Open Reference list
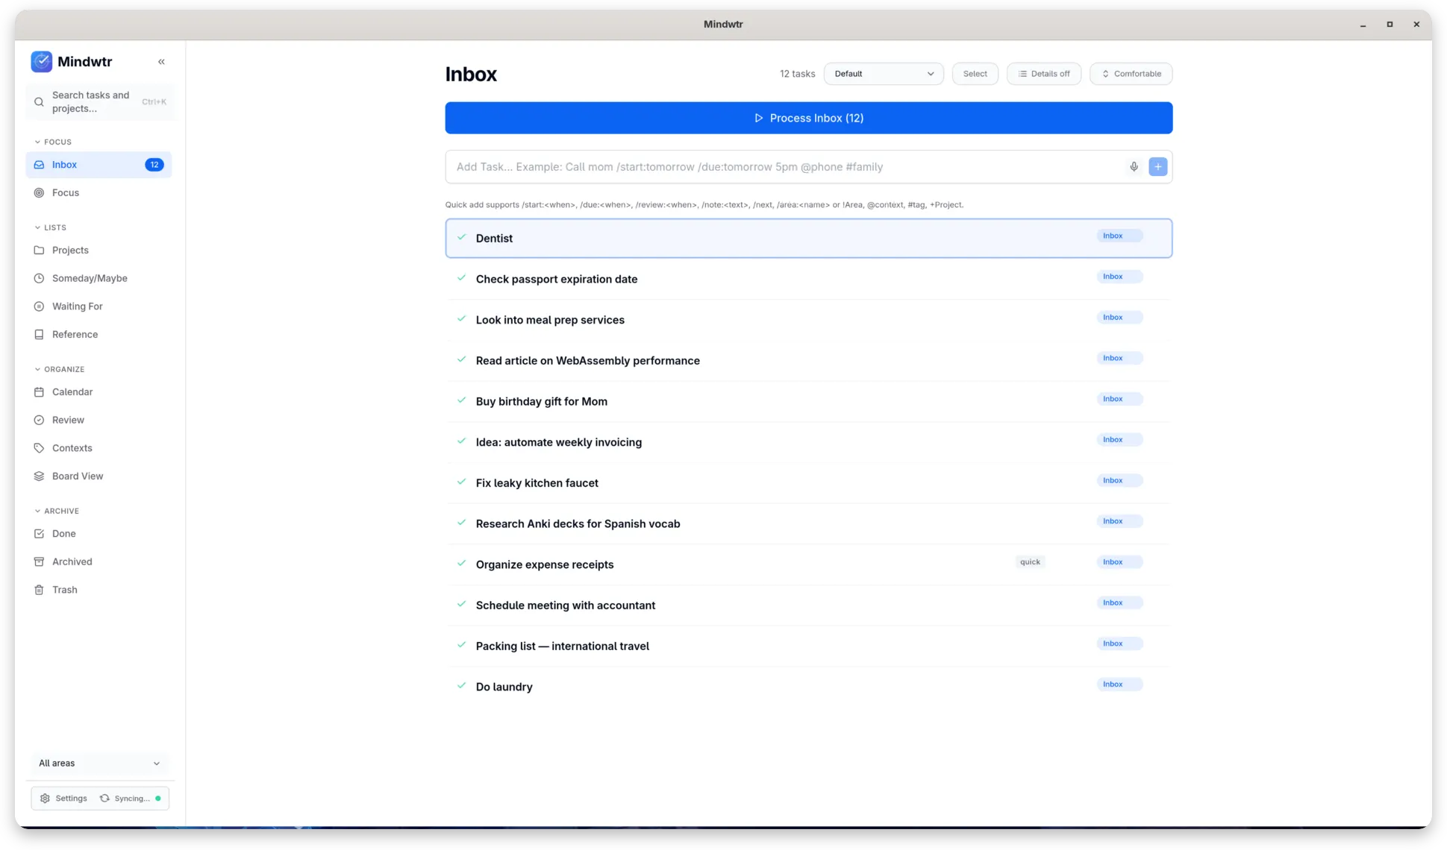This screenshot has width=1447, height=850. pyautogui.click(x=99, y=335)
